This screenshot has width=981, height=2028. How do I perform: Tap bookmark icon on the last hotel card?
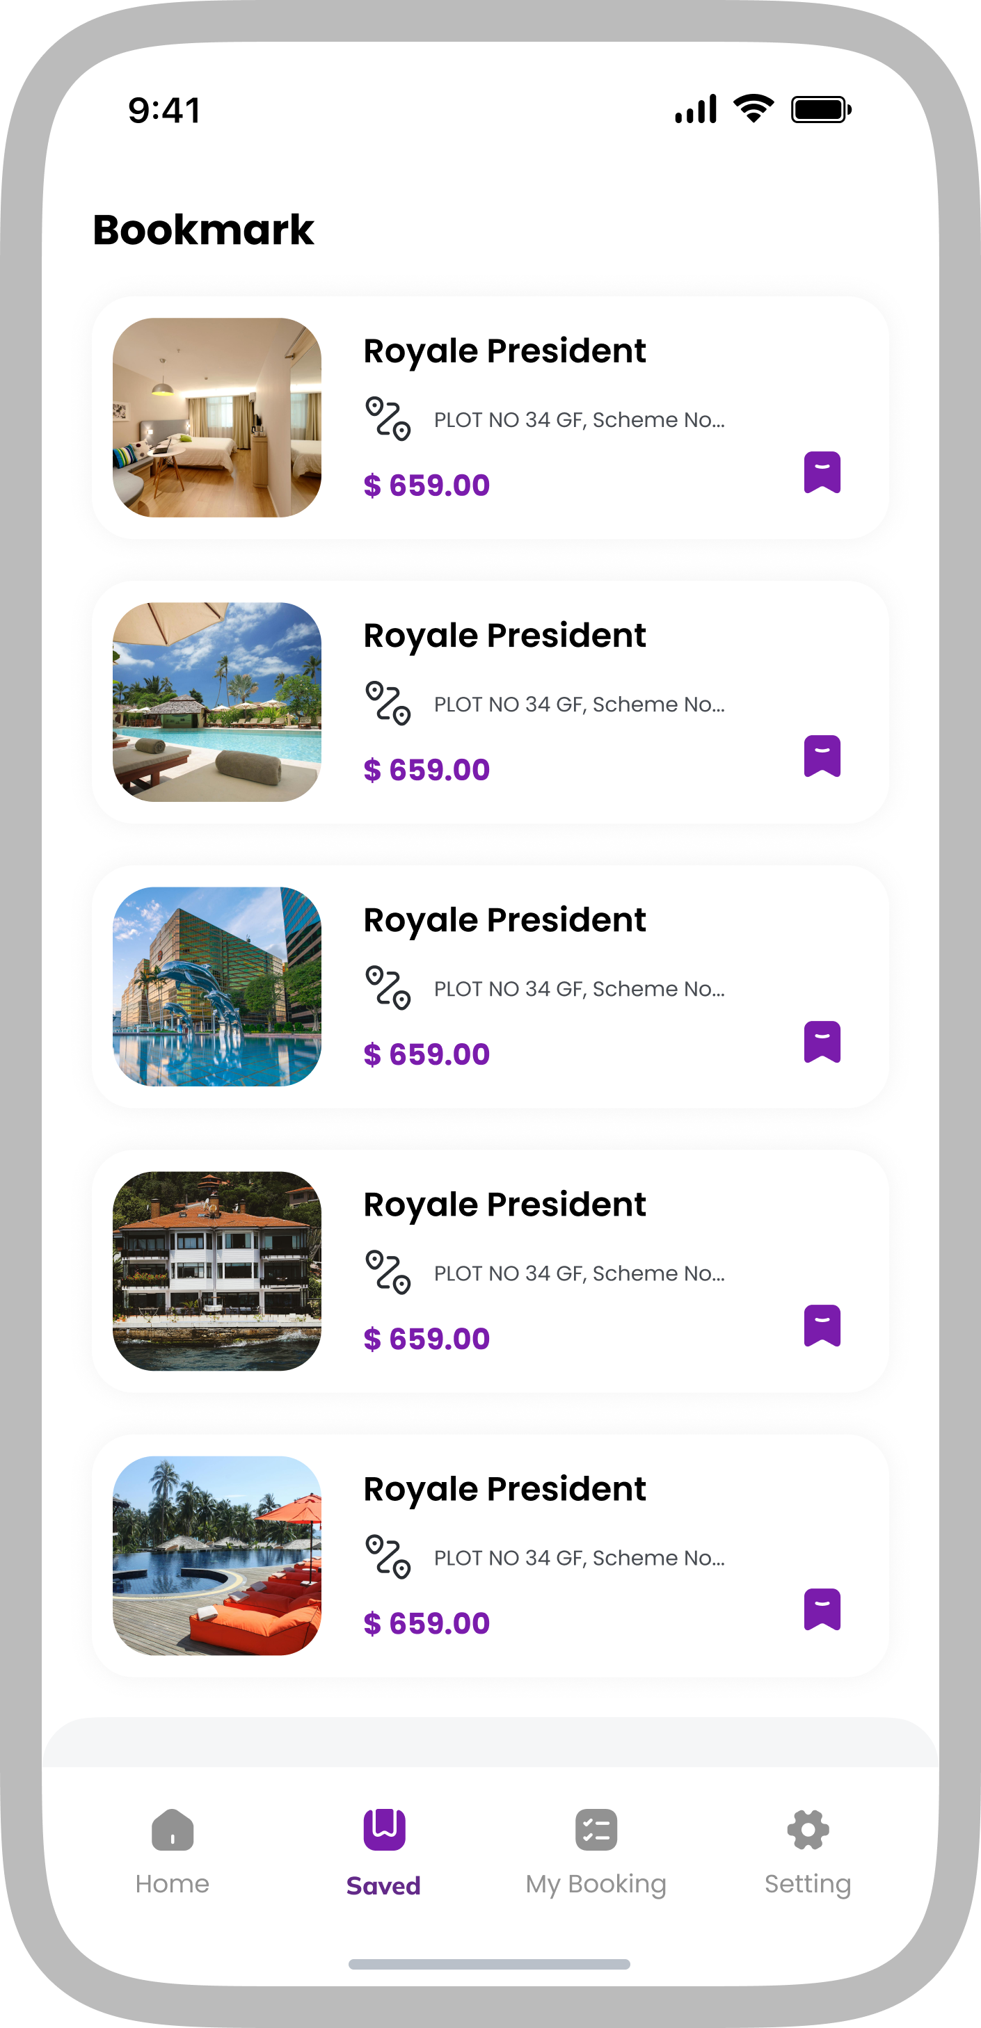[x=822, y=1610]
